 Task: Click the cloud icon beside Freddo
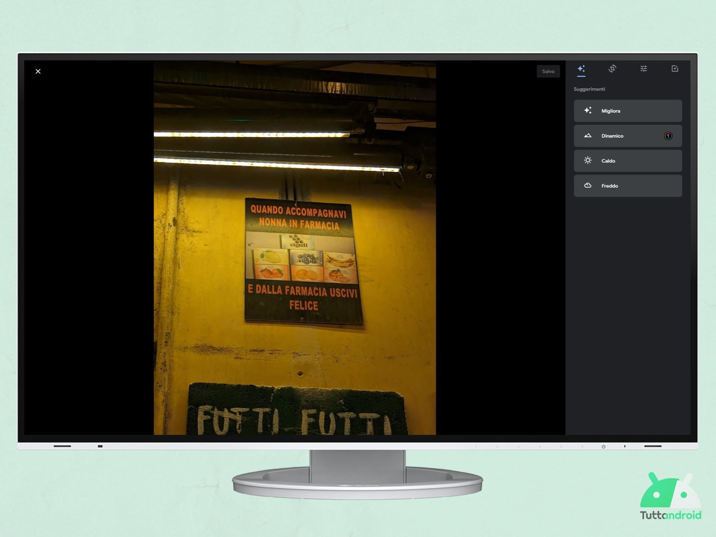(588, 185)
